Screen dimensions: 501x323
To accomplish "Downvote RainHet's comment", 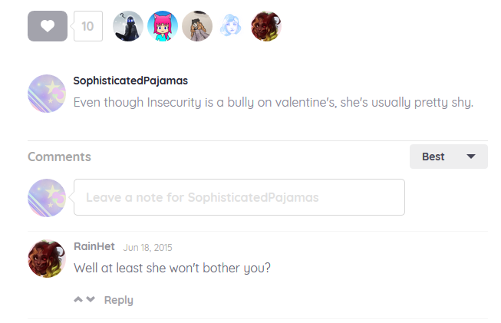I will (x=91, y=299).
